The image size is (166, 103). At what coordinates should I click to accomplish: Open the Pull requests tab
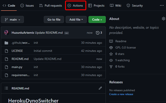click(51, 5)
